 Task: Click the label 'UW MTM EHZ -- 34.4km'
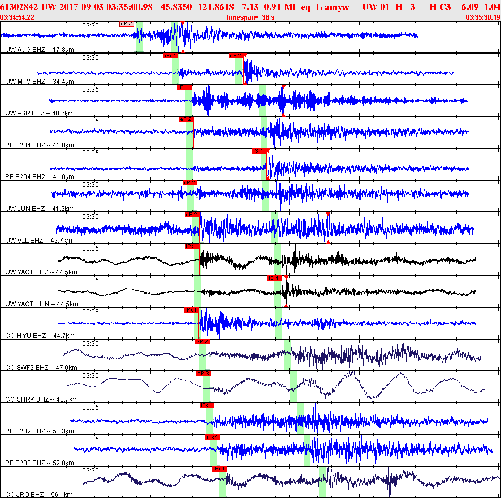(40, 82)
